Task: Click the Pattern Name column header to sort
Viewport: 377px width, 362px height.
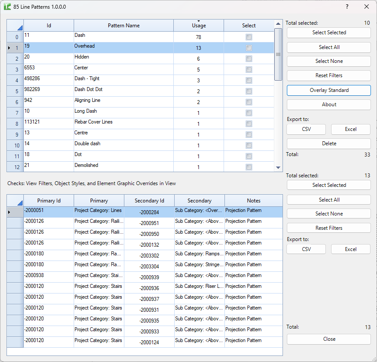Action: [123, 25]
